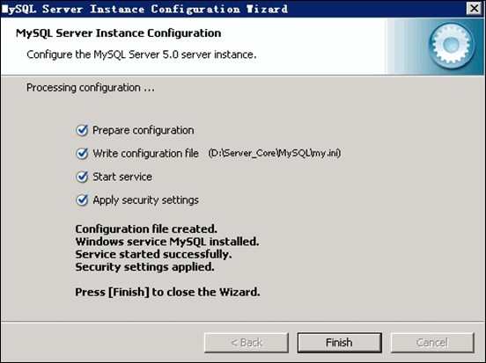Viewport: 486px width, 363px height.
Task: Click the Apply security settings step label
Action: coord(145,200)
